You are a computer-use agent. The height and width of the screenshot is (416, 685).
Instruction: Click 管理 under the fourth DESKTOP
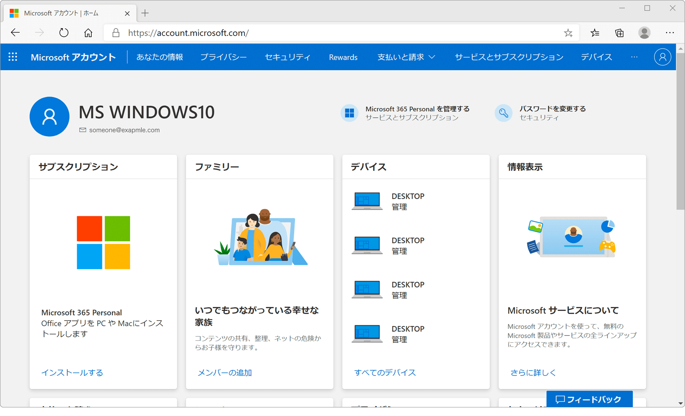click(x=399, y=339)
